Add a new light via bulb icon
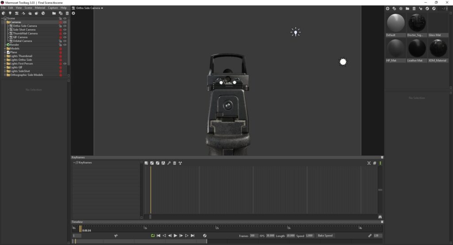Screen dimensions: 453x245 point(10,13)
